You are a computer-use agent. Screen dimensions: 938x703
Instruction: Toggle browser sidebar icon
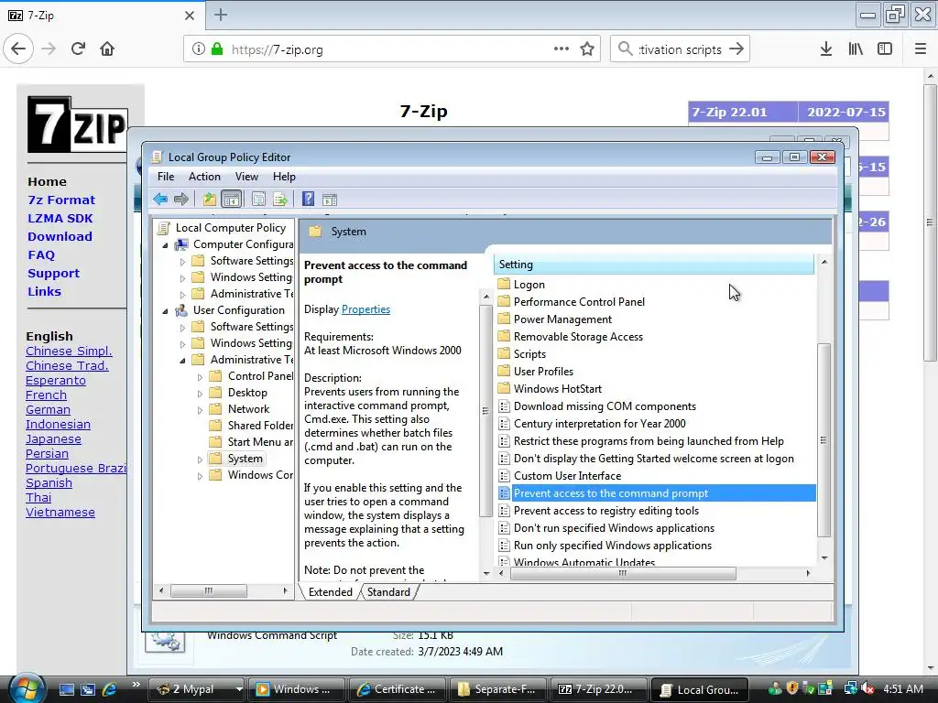[885, 49]
